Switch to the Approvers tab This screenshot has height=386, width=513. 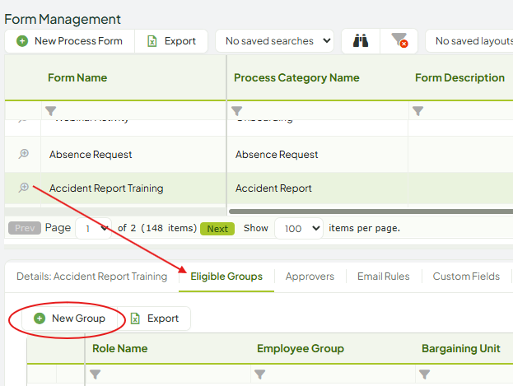point(310,277)
